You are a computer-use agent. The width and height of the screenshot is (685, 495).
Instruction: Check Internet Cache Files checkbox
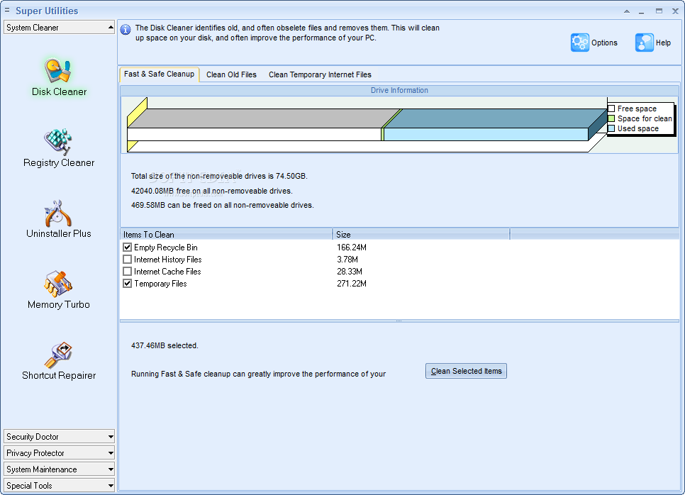[127, 272]
